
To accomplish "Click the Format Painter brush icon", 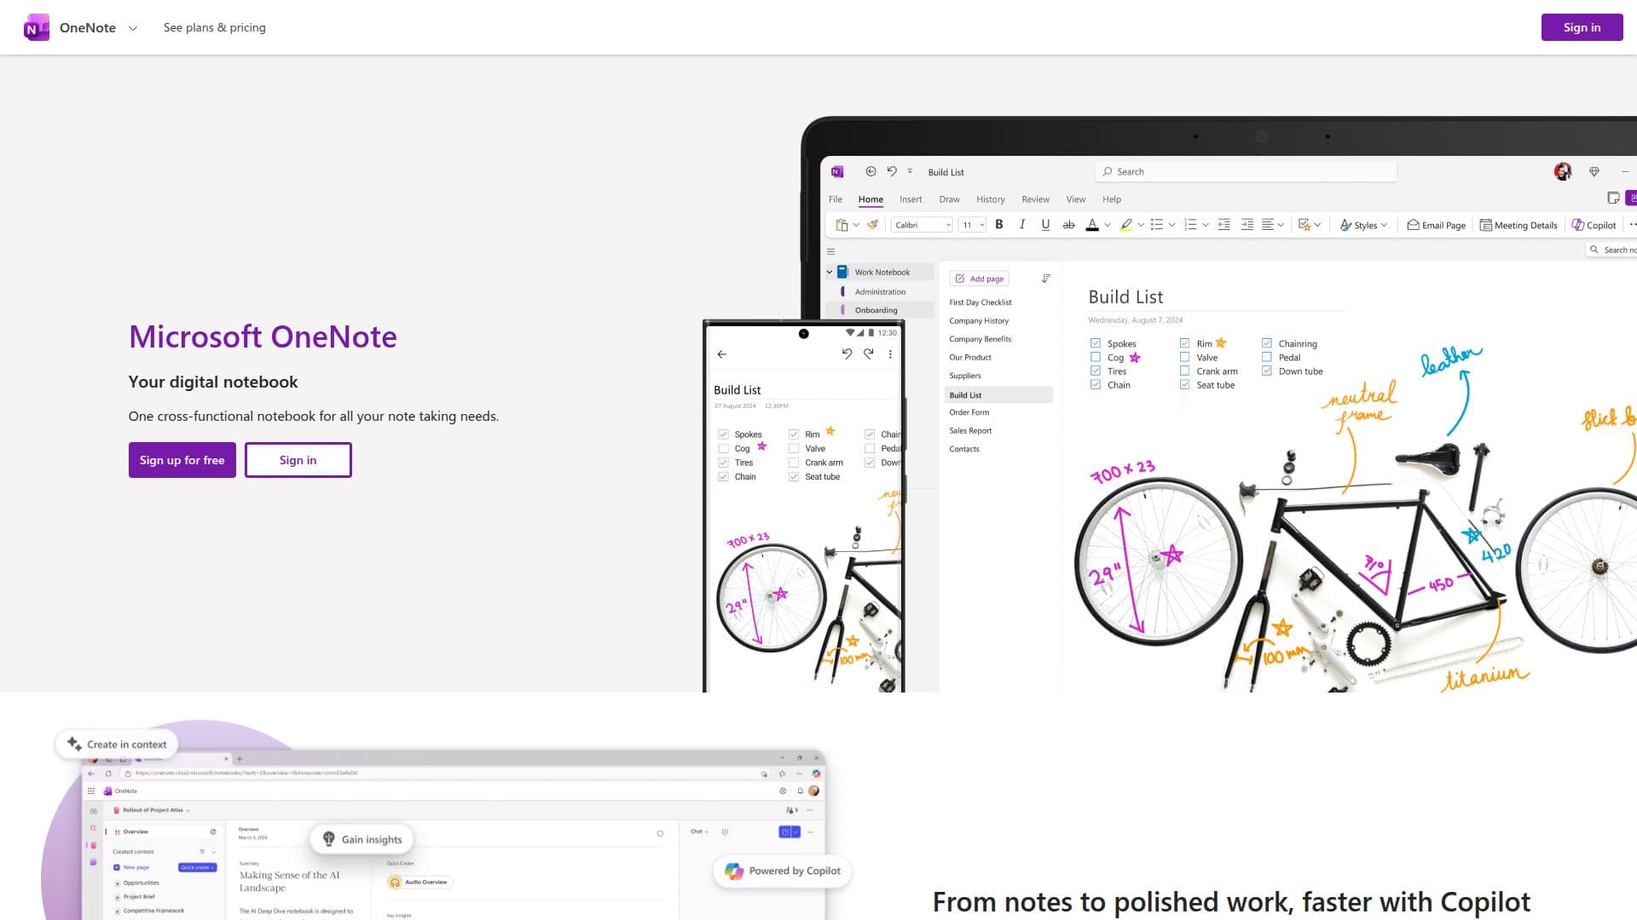I will click(x=872, y=225).
